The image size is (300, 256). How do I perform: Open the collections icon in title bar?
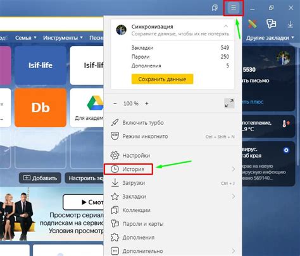[215, 8]
